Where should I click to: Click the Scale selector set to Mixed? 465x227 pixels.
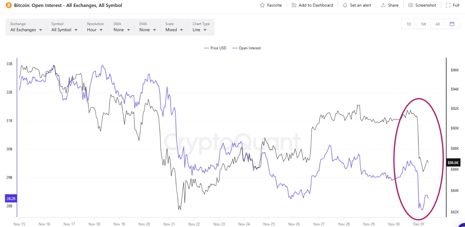point(173,30)
